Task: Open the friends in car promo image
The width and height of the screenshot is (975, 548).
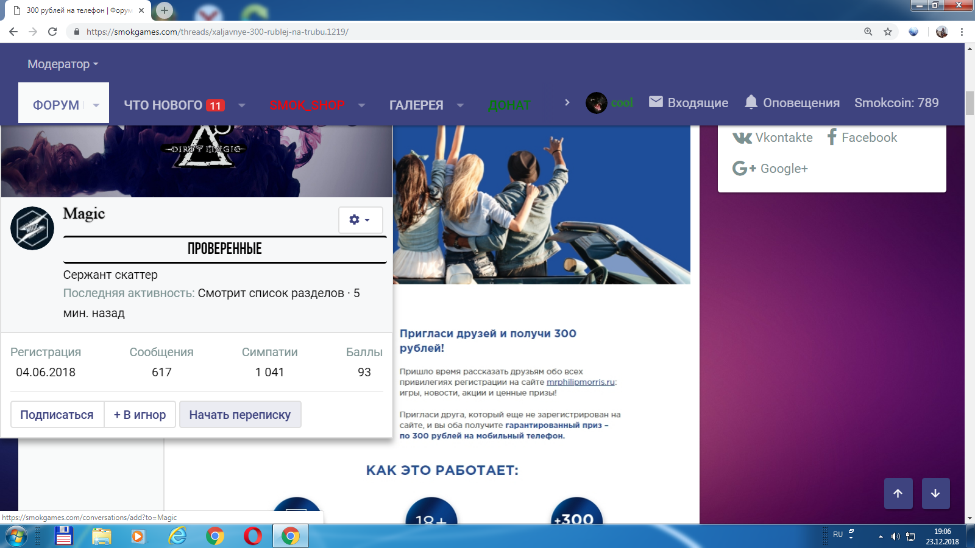Action: (x=542, y=205)
